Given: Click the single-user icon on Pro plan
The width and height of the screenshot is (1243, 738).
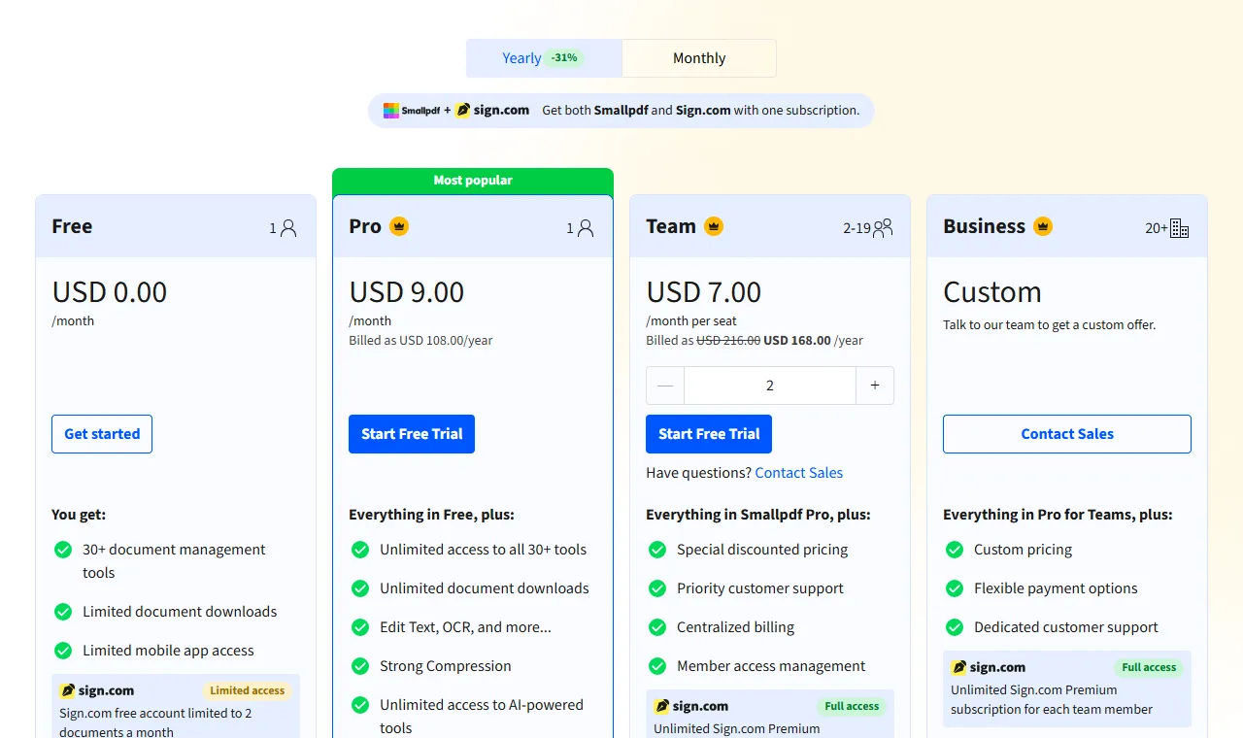Looking at the screenshot, I should pyautogui.click(x=585, y=228).
